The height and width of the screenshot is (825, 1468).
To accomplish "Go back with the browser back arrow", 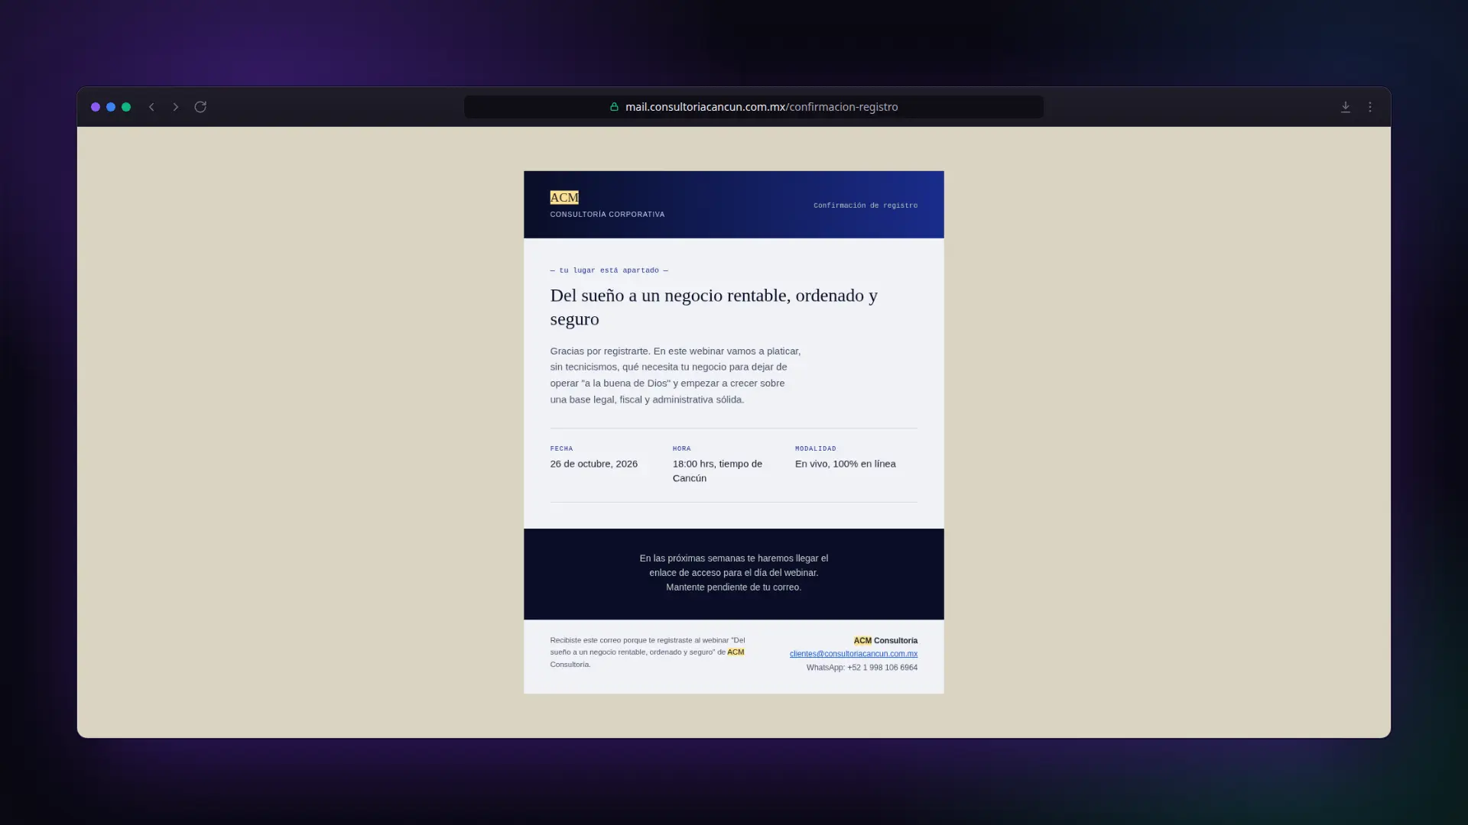I will (x=151, y=107).
